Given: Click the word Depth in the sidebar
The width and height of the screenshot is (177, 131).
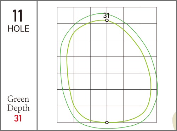Looking at the screenshot, I should (x=18, y=108).
